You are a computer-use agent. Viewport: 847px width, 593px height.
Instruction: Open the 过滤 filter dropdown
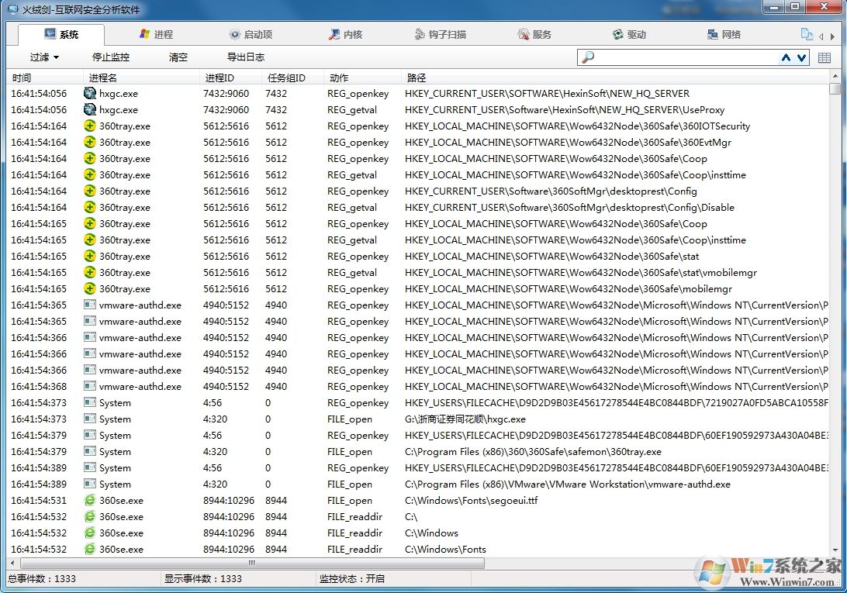click(x=44, y=57)
